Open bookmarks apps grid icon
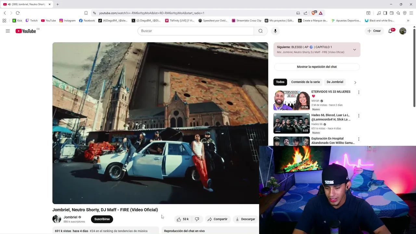 (4, 20)
